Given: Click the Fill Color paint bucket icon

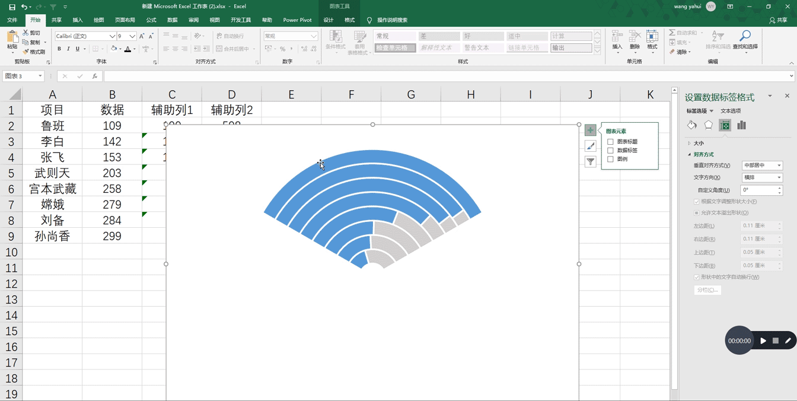Looking at the screenshot, I should pyautogui.click(x=114, y=49).
